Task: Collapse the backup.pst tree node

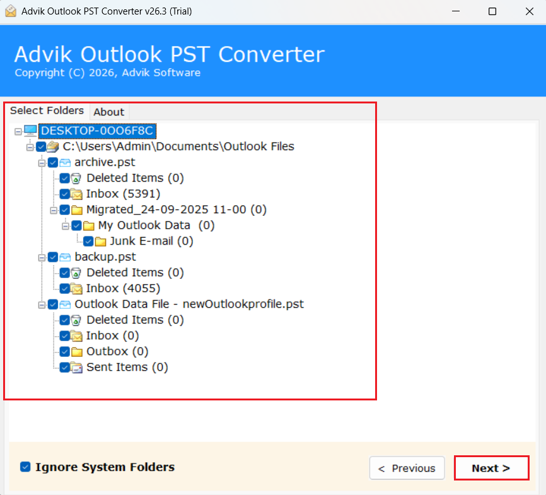Action: coord(42,258)
